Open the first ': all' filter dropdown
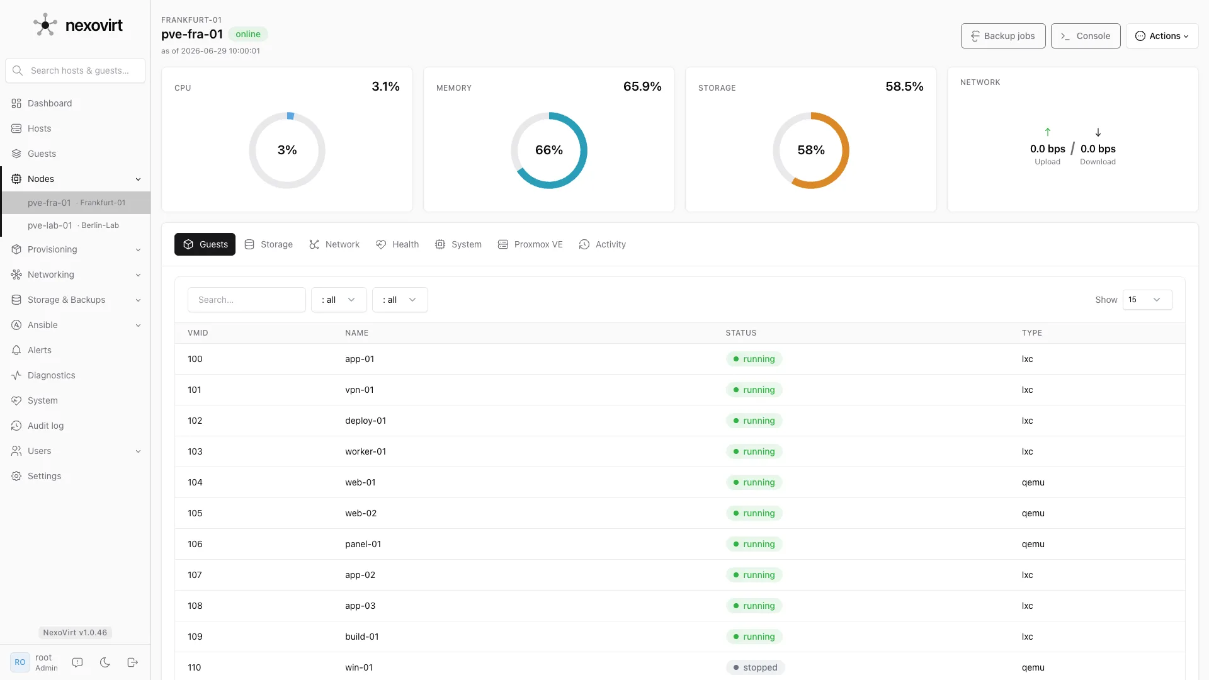 (x=339, y=300)
